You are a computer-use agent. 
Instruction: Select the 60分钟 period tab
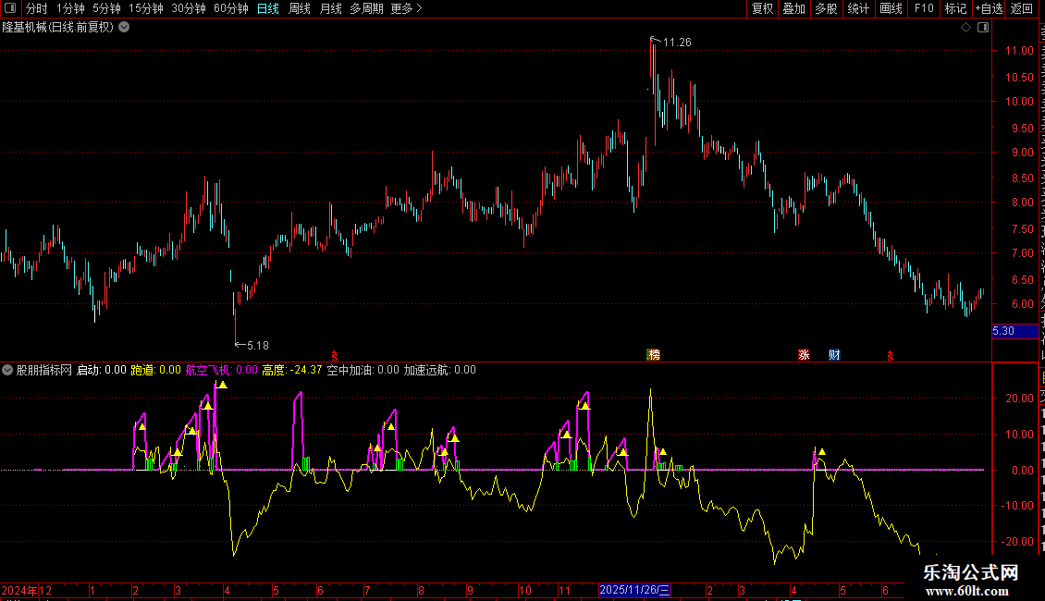coord(231,8)
